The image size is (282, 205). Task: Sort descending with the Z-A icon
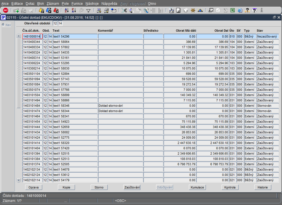point(74,10)
